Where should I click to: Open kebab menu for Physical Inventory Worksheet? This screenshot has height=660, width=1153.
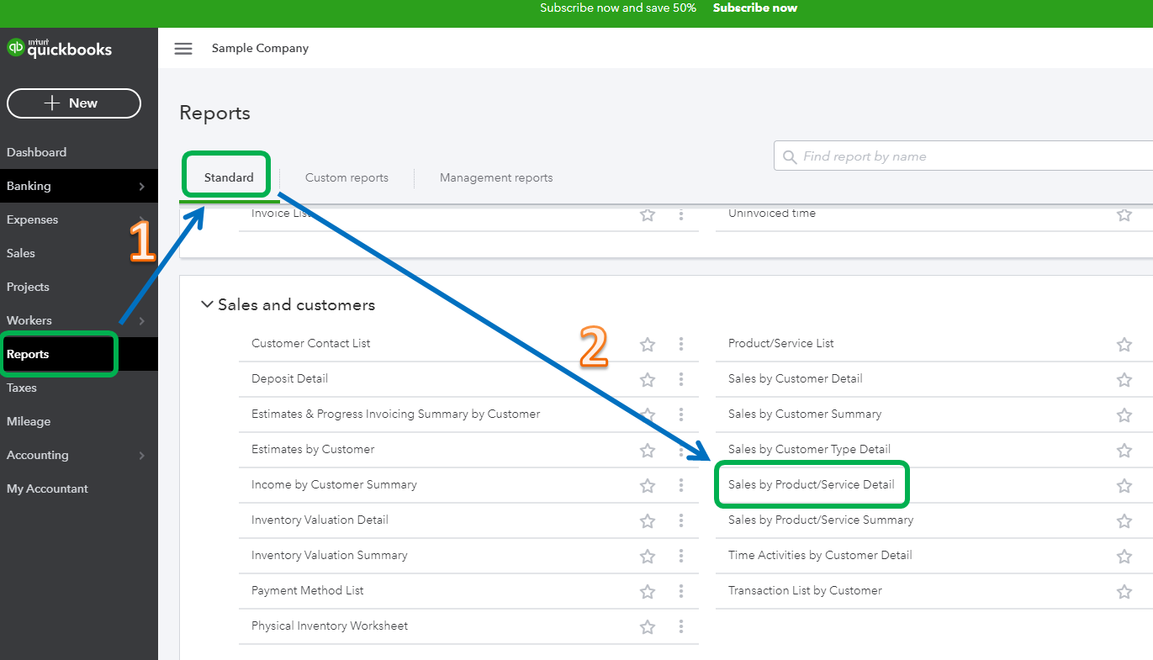click(x=681, y=626)
